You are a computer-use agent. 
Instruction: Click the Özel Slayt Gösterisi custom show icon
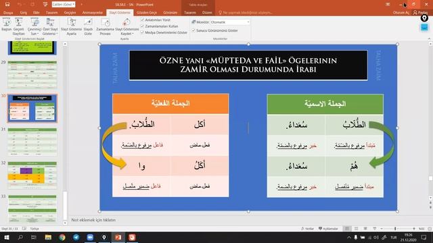50,22
